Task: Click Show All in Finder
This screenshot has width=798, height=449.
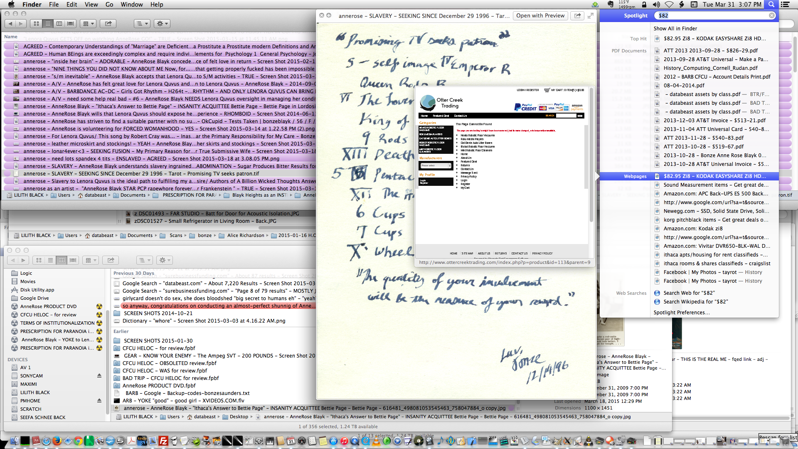Action: click(675, 29)
